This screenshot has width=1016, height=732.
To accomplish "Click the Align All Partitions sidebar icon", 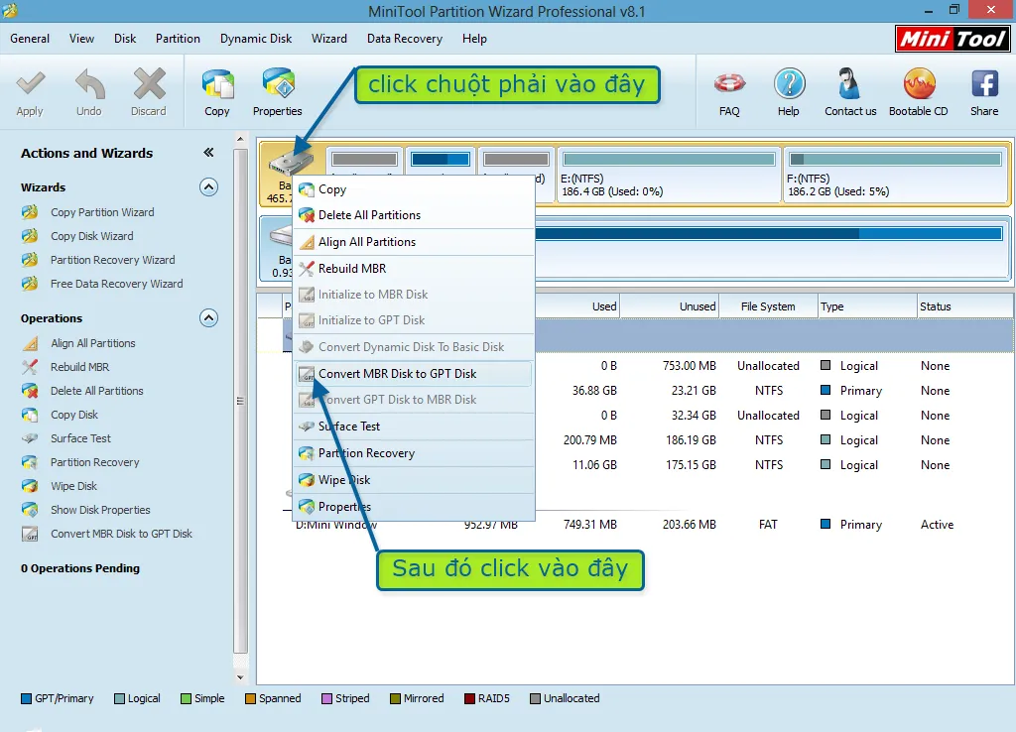I will coord(30,343).
